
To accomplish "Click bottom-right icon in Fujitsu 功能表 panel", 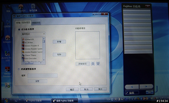I will pos(149,92).
